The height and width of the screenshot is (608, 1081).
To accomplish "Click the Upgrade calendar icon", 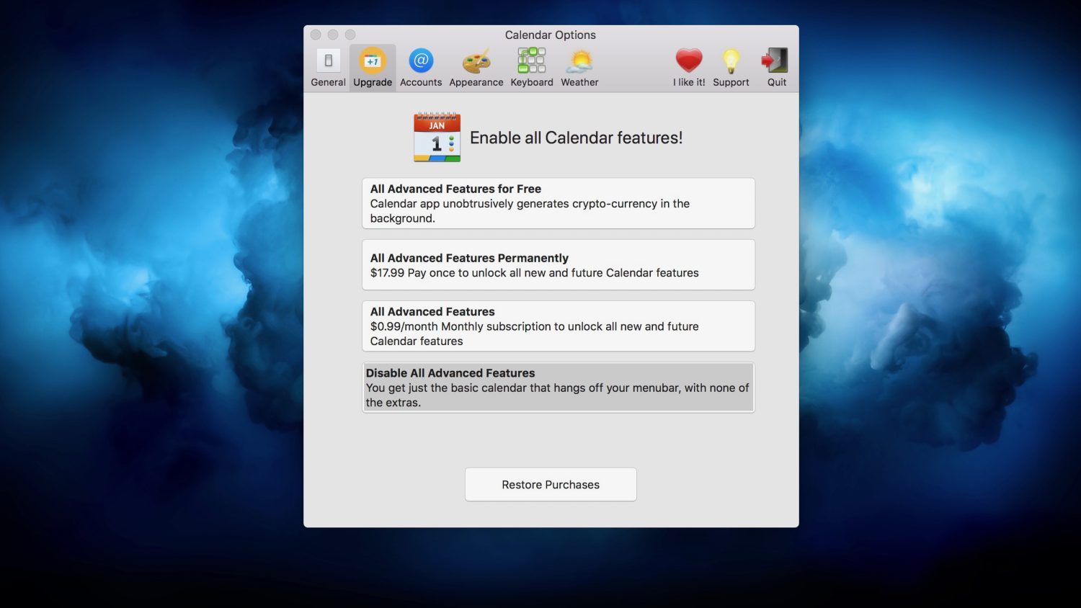I will pyautogui.click(x=373, y=61).
